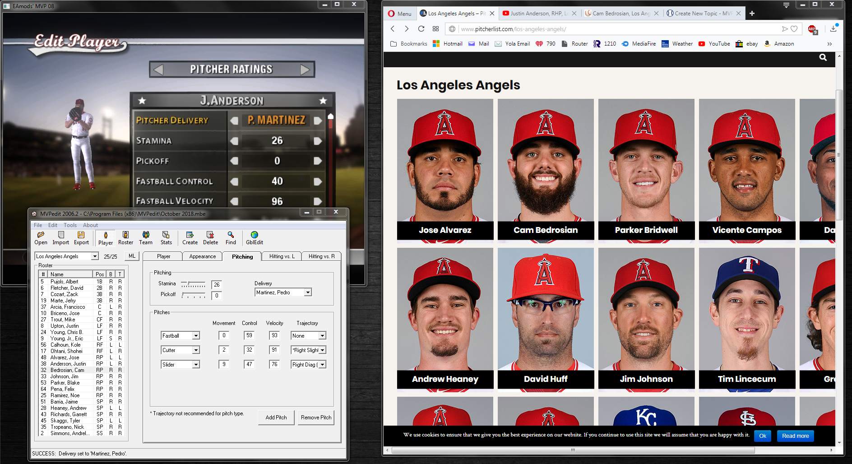Click the ML button next to roster count
The height and width of the screenshot is (464, 852).
(132, 256)
